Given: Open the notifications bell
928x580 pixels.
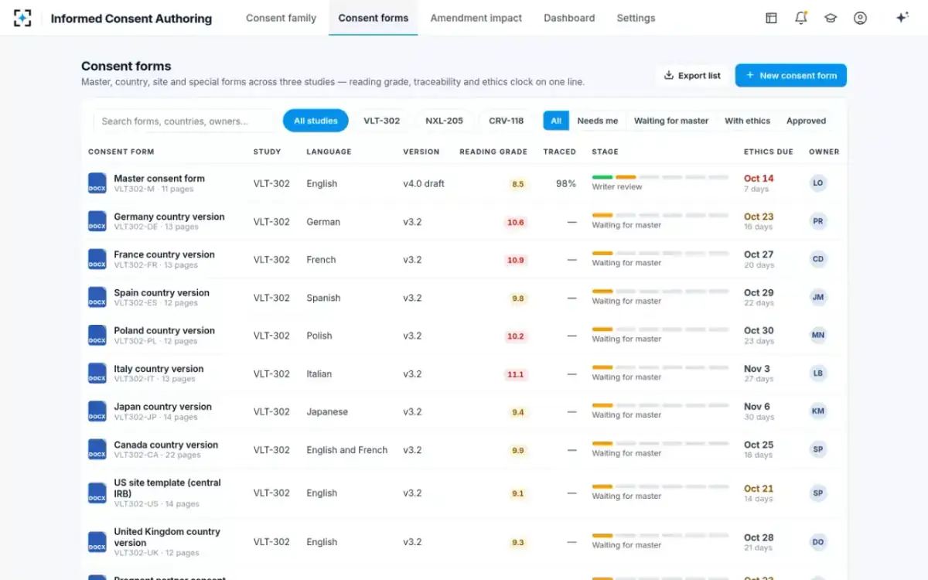Looking at the screenshot, I should coord(801,18).
